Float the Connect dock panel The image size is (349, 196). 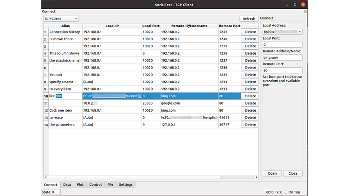(305, 11)
